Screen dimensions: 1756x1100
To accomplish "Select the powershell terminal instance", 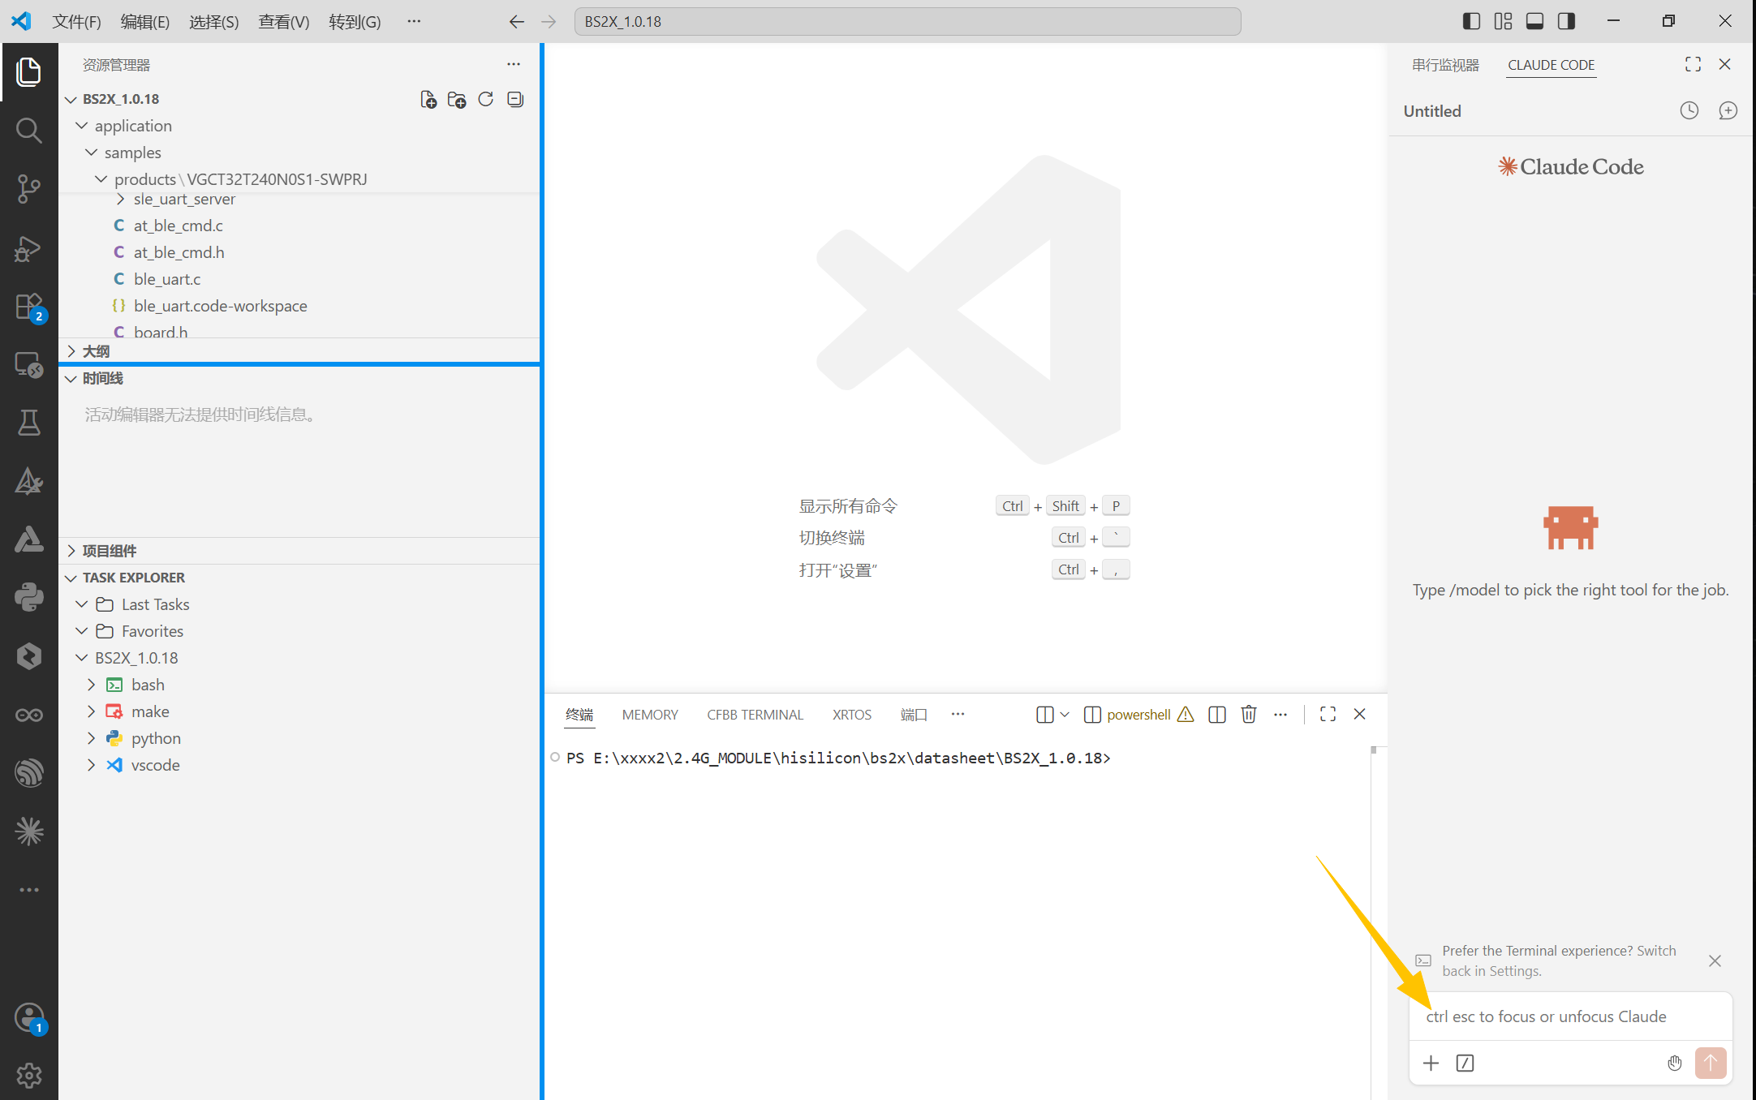I will point(1138,714).
